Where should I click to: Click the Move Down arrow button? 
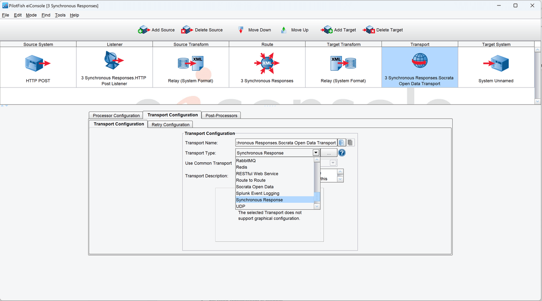tap(254, 30)
